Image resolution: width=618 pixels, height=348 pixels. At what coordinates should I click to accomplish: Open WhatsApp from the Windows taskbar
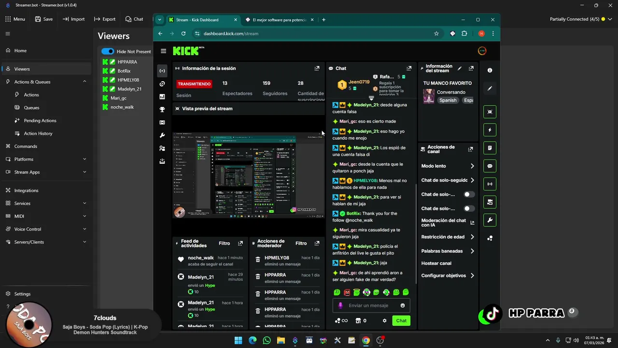click(267, 340)
